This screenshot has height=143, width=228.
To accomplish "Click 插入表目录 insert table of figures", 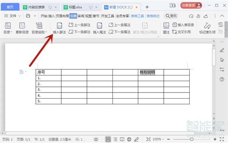I will click(x=183, y=25).
